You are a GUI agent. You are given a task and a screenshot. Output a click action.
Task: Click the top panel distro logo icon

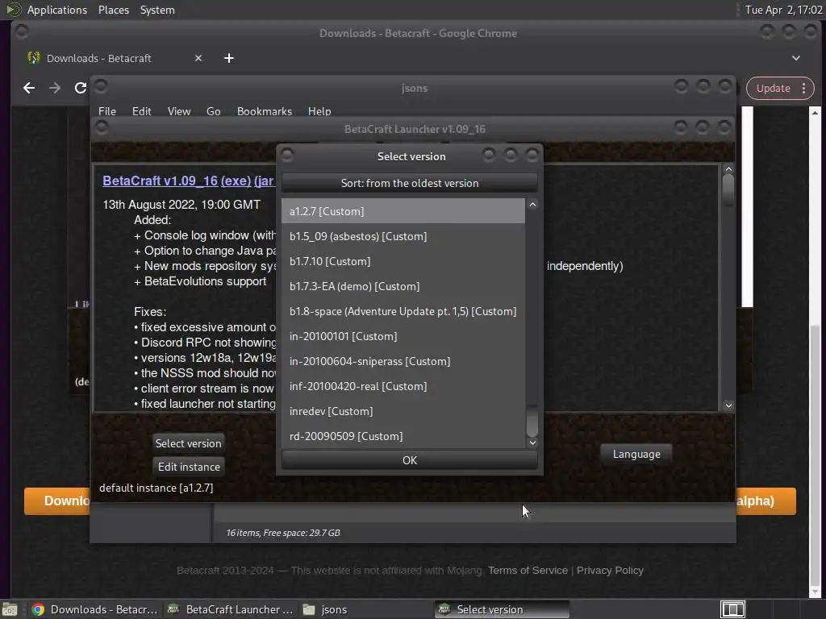(13, 10)
